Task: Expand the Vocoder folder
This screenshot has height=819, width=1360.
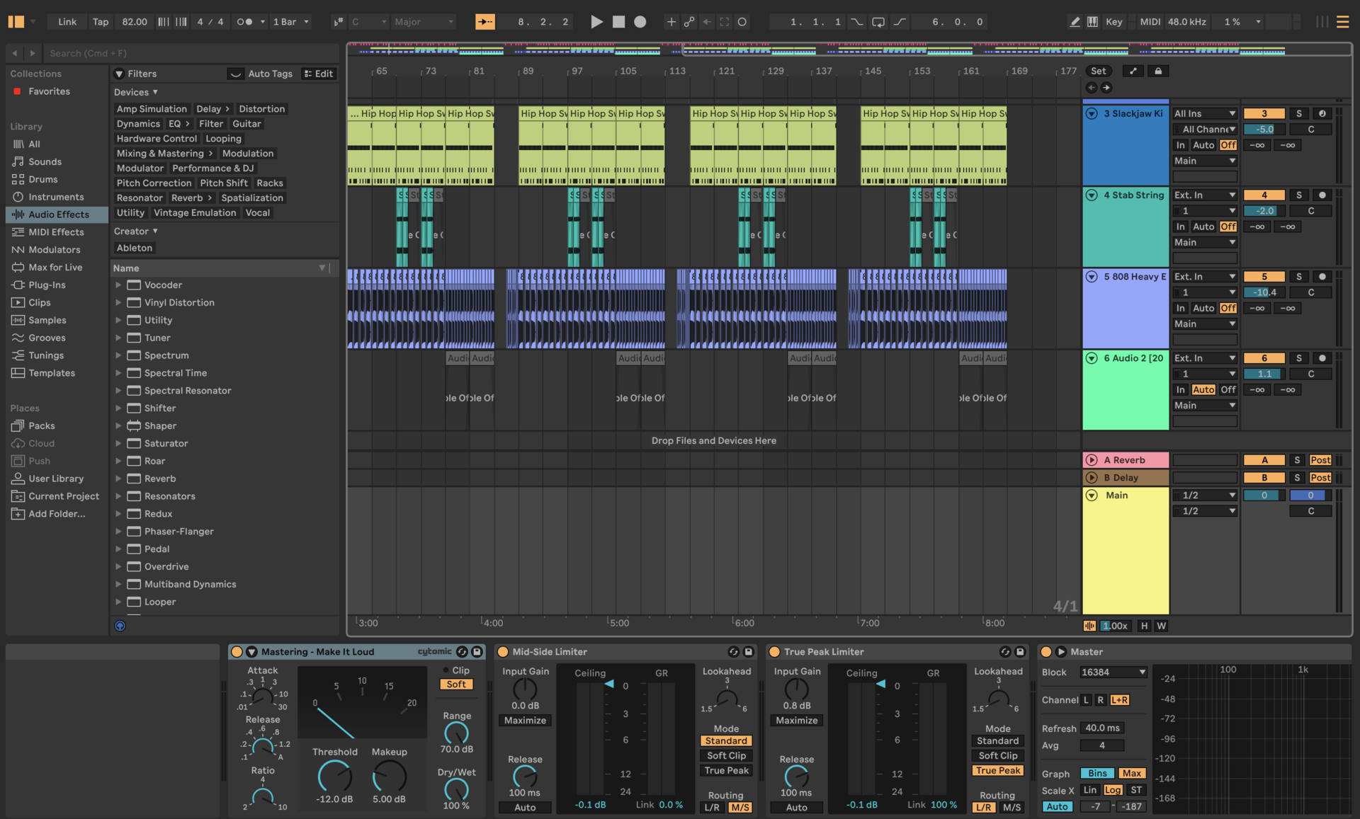Action: pos(118,285)
